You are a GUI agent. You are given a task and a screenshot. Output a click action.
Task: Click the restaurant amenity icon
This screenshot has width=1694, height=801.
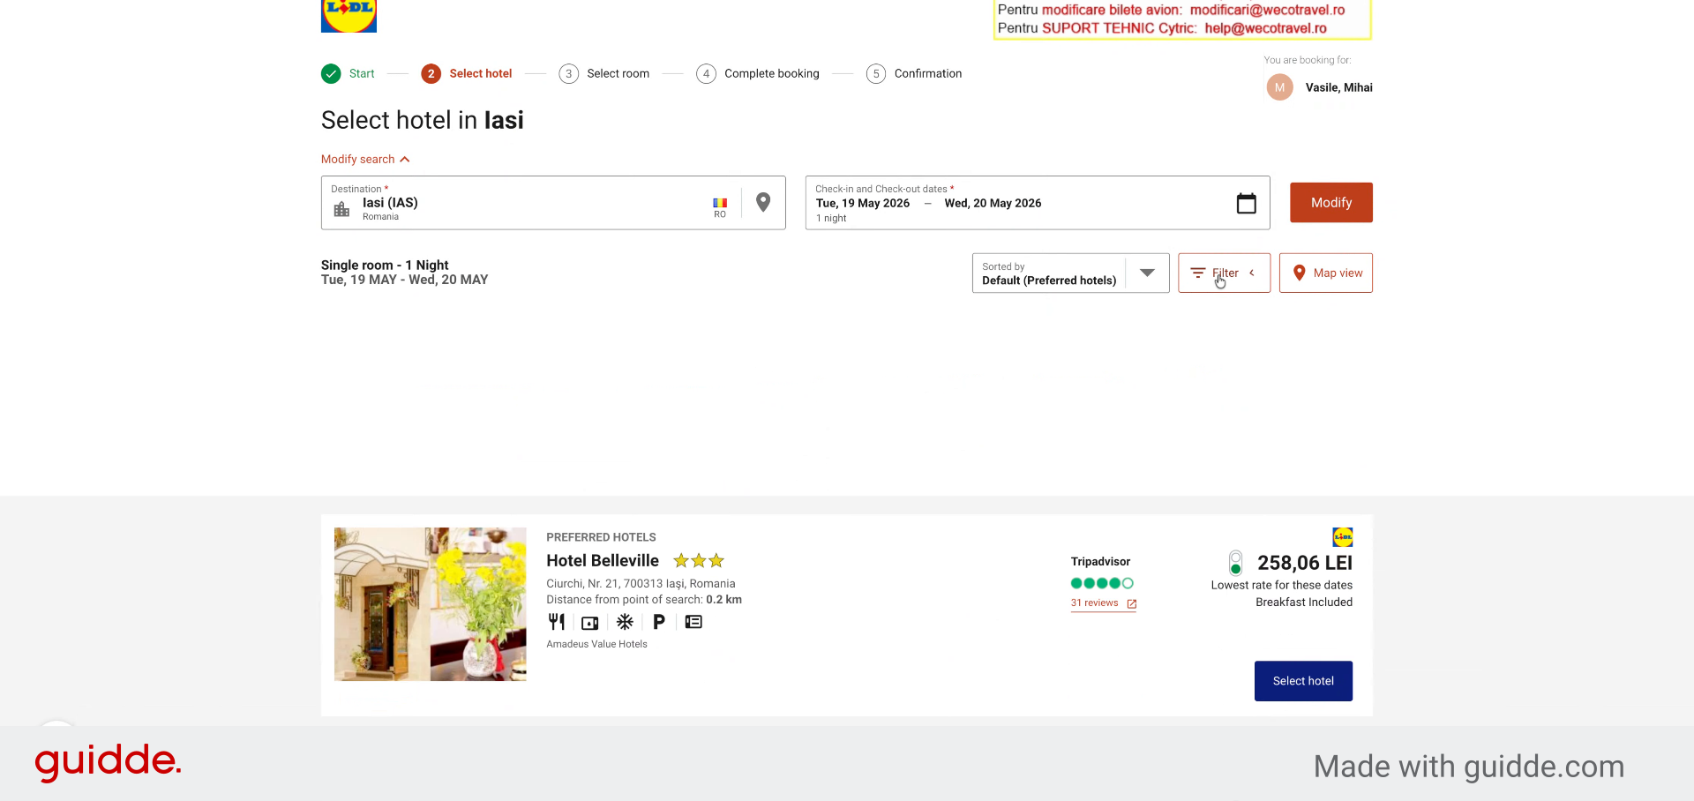(x=557, y=622)
